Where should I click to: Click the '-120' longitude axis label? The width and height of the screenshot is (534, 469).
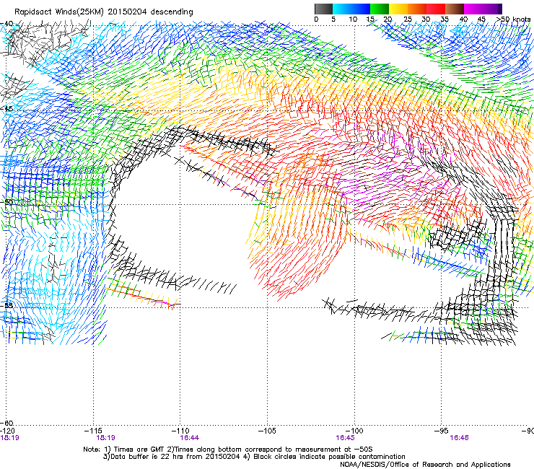point(7,431)
